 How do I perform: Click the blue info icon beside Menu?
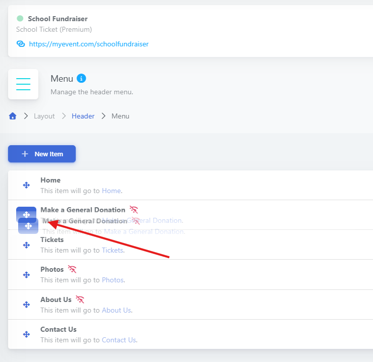[x=81, y=79]
